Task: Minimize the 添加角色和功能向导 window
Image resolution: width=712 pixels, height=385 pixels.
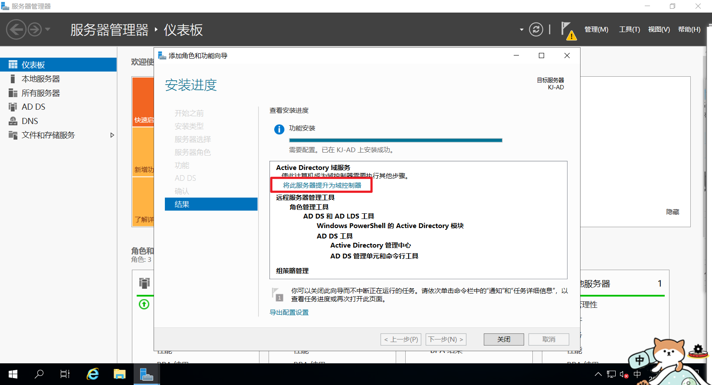Action: (516, 55)
